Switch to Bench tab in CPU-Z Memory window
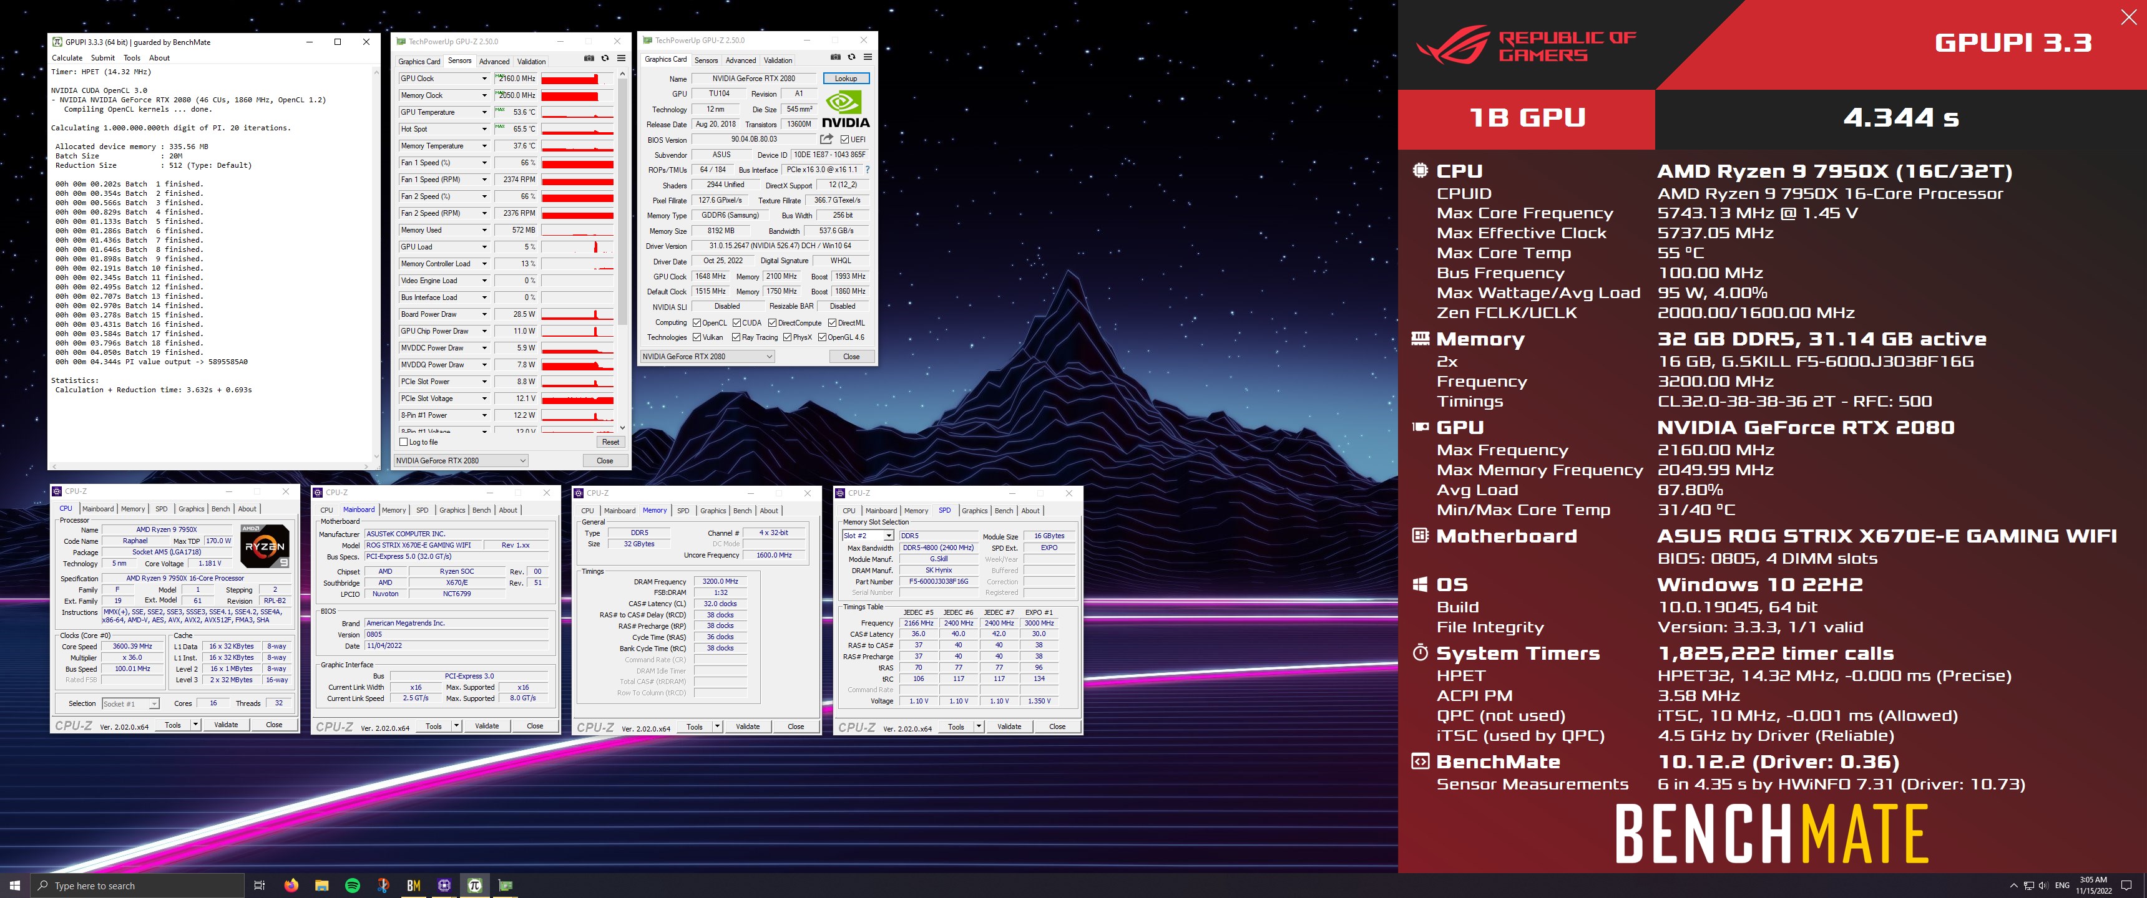 [x=743, y=511]
